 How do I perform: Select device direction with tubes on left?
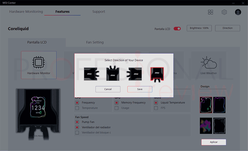click(134, 74)
